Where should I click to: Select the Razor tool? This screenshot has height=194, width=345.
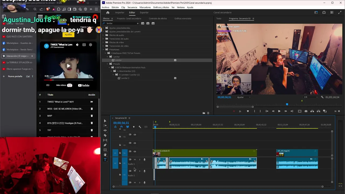pos(105,135)
